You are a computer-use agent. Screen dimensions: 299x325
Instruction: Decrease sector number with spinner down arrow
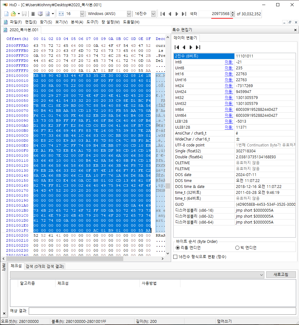233,15
